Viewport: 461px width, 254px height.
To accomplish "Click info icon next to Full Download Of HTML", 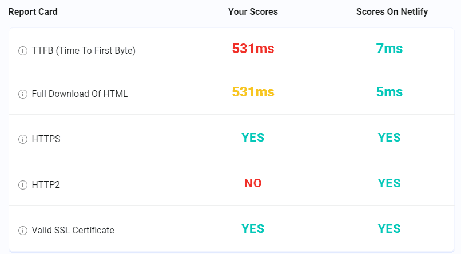I will point(23,94).
